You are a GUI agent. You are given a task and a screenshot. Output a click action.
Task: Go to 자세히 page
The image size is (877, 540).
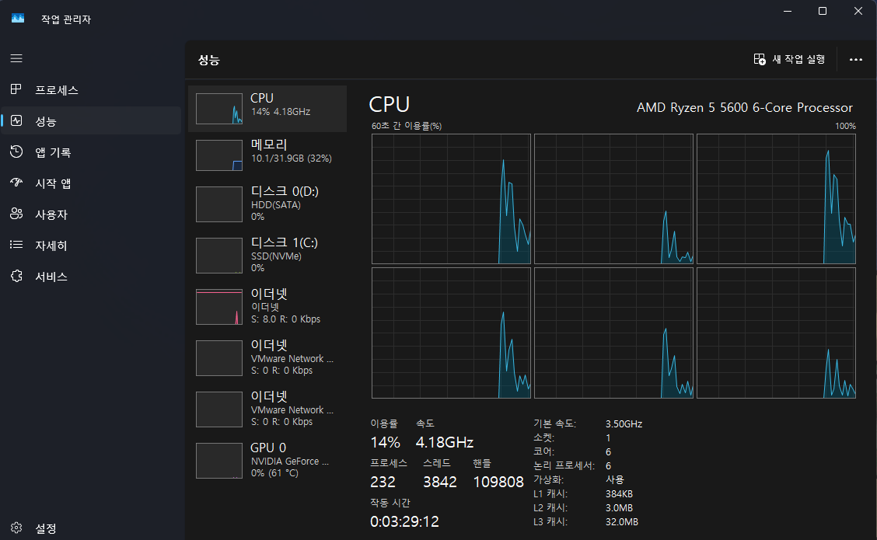[91, 245]
